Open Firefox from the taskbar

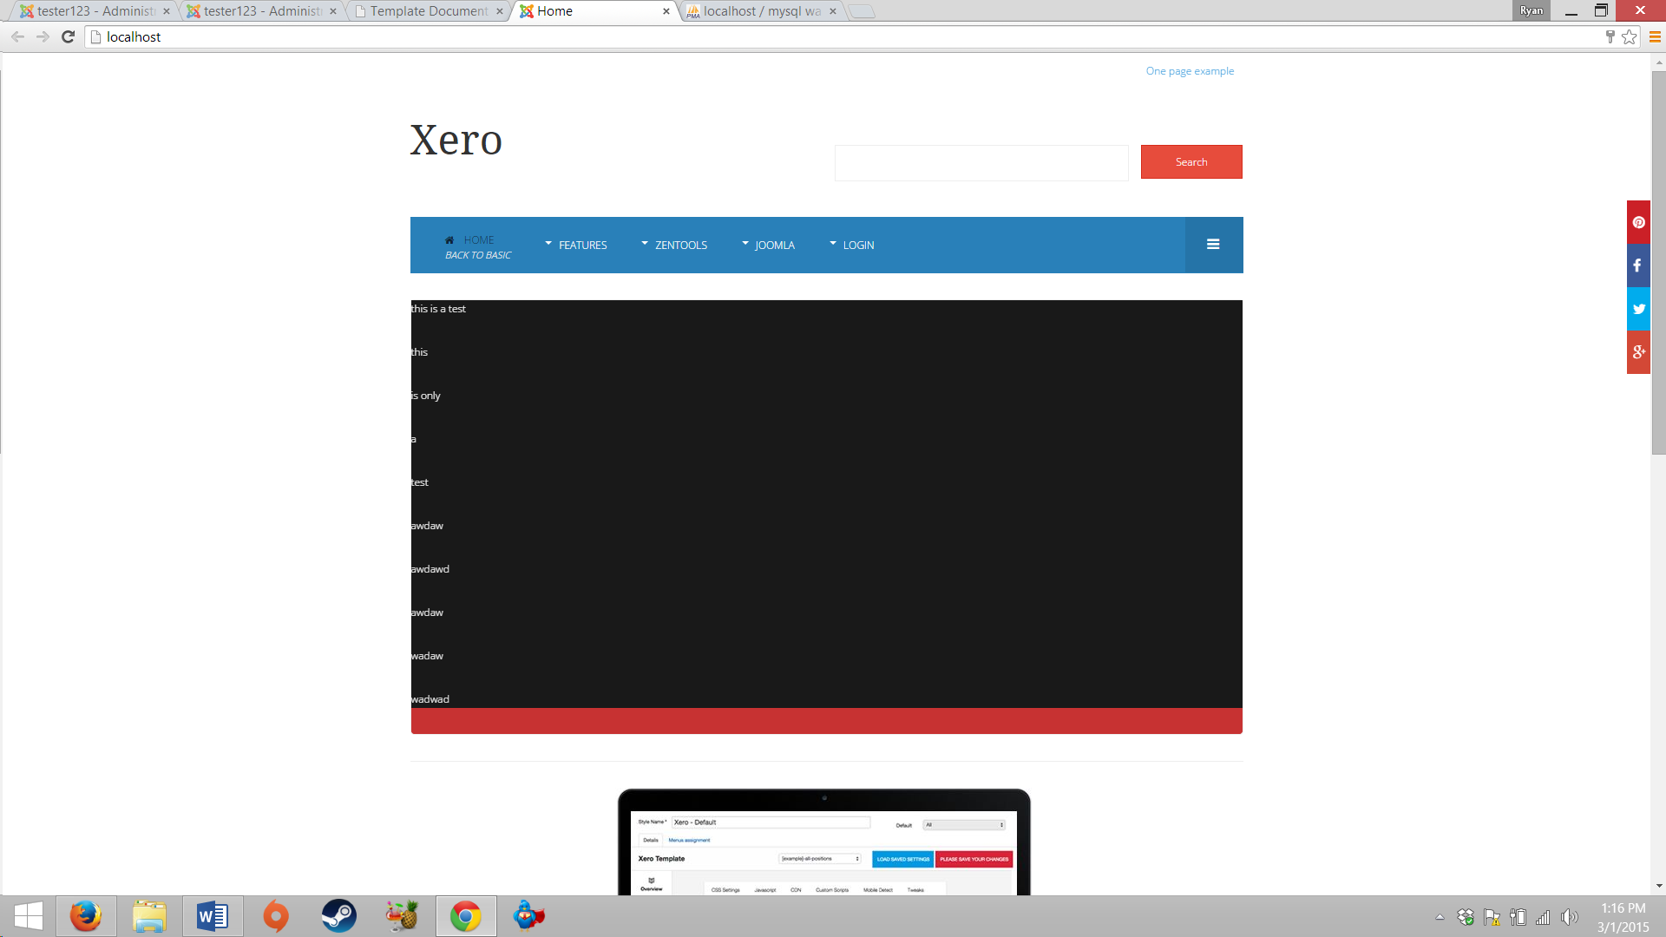86,916
